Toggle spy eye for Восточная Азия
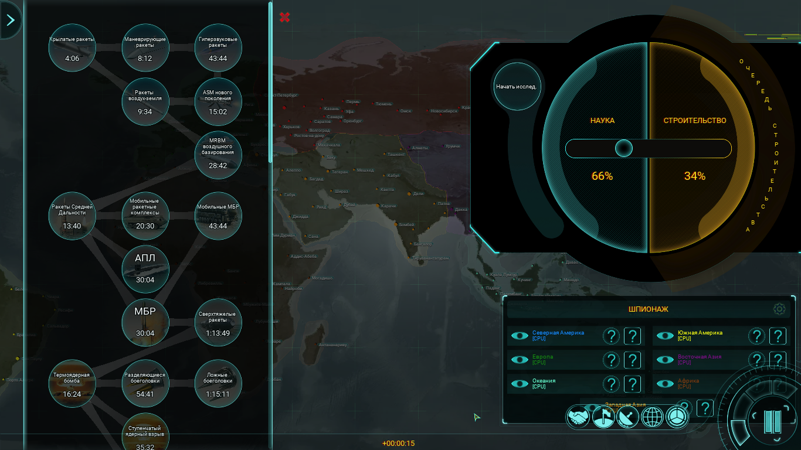The height and width of the screenshot is (450, 801). (x=665, y=360)
